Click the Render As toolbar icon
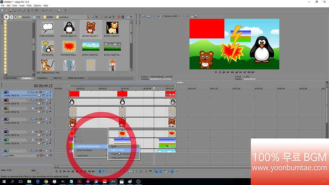 19,10
